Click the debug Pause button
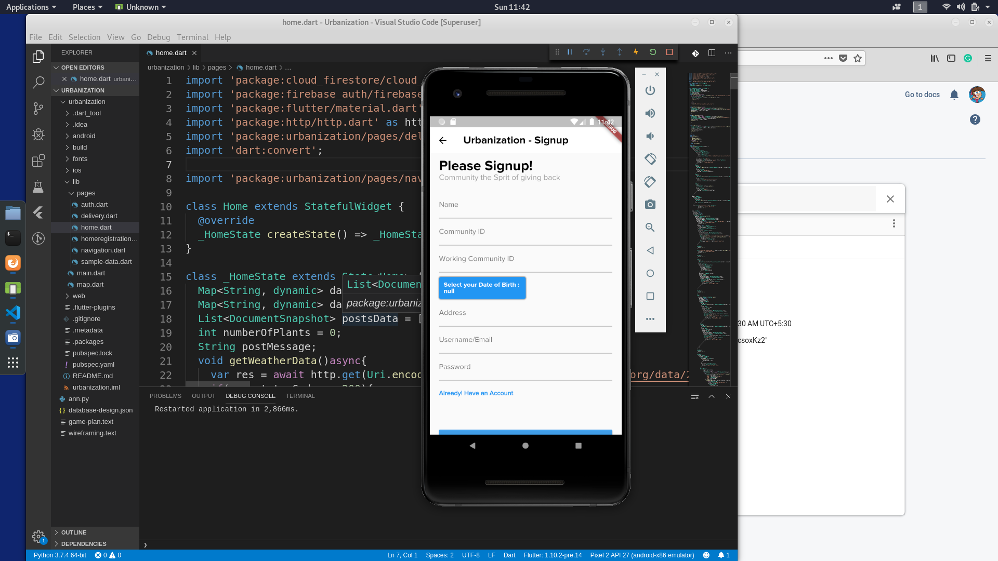 pyautogui.click(x=570, y=52)
